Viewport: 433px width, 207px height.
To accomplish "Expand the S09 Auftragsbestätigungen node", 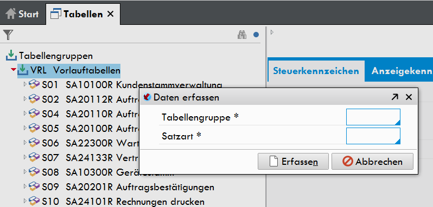I will (26, 187).
